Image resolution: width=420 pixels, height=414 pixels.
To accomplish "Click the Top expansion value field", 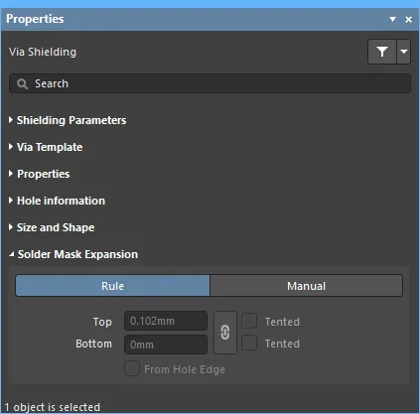I will tap(166, 321).
